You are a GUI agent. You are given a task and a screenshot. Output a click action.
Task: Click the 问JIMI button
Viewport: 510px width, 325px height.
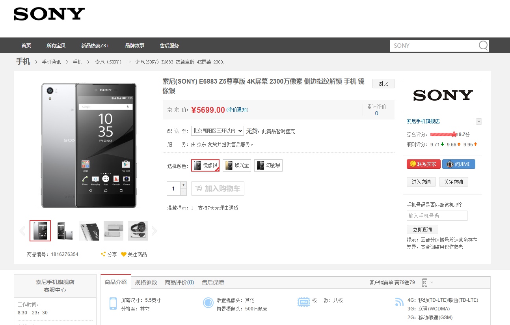tap(459, 164)
